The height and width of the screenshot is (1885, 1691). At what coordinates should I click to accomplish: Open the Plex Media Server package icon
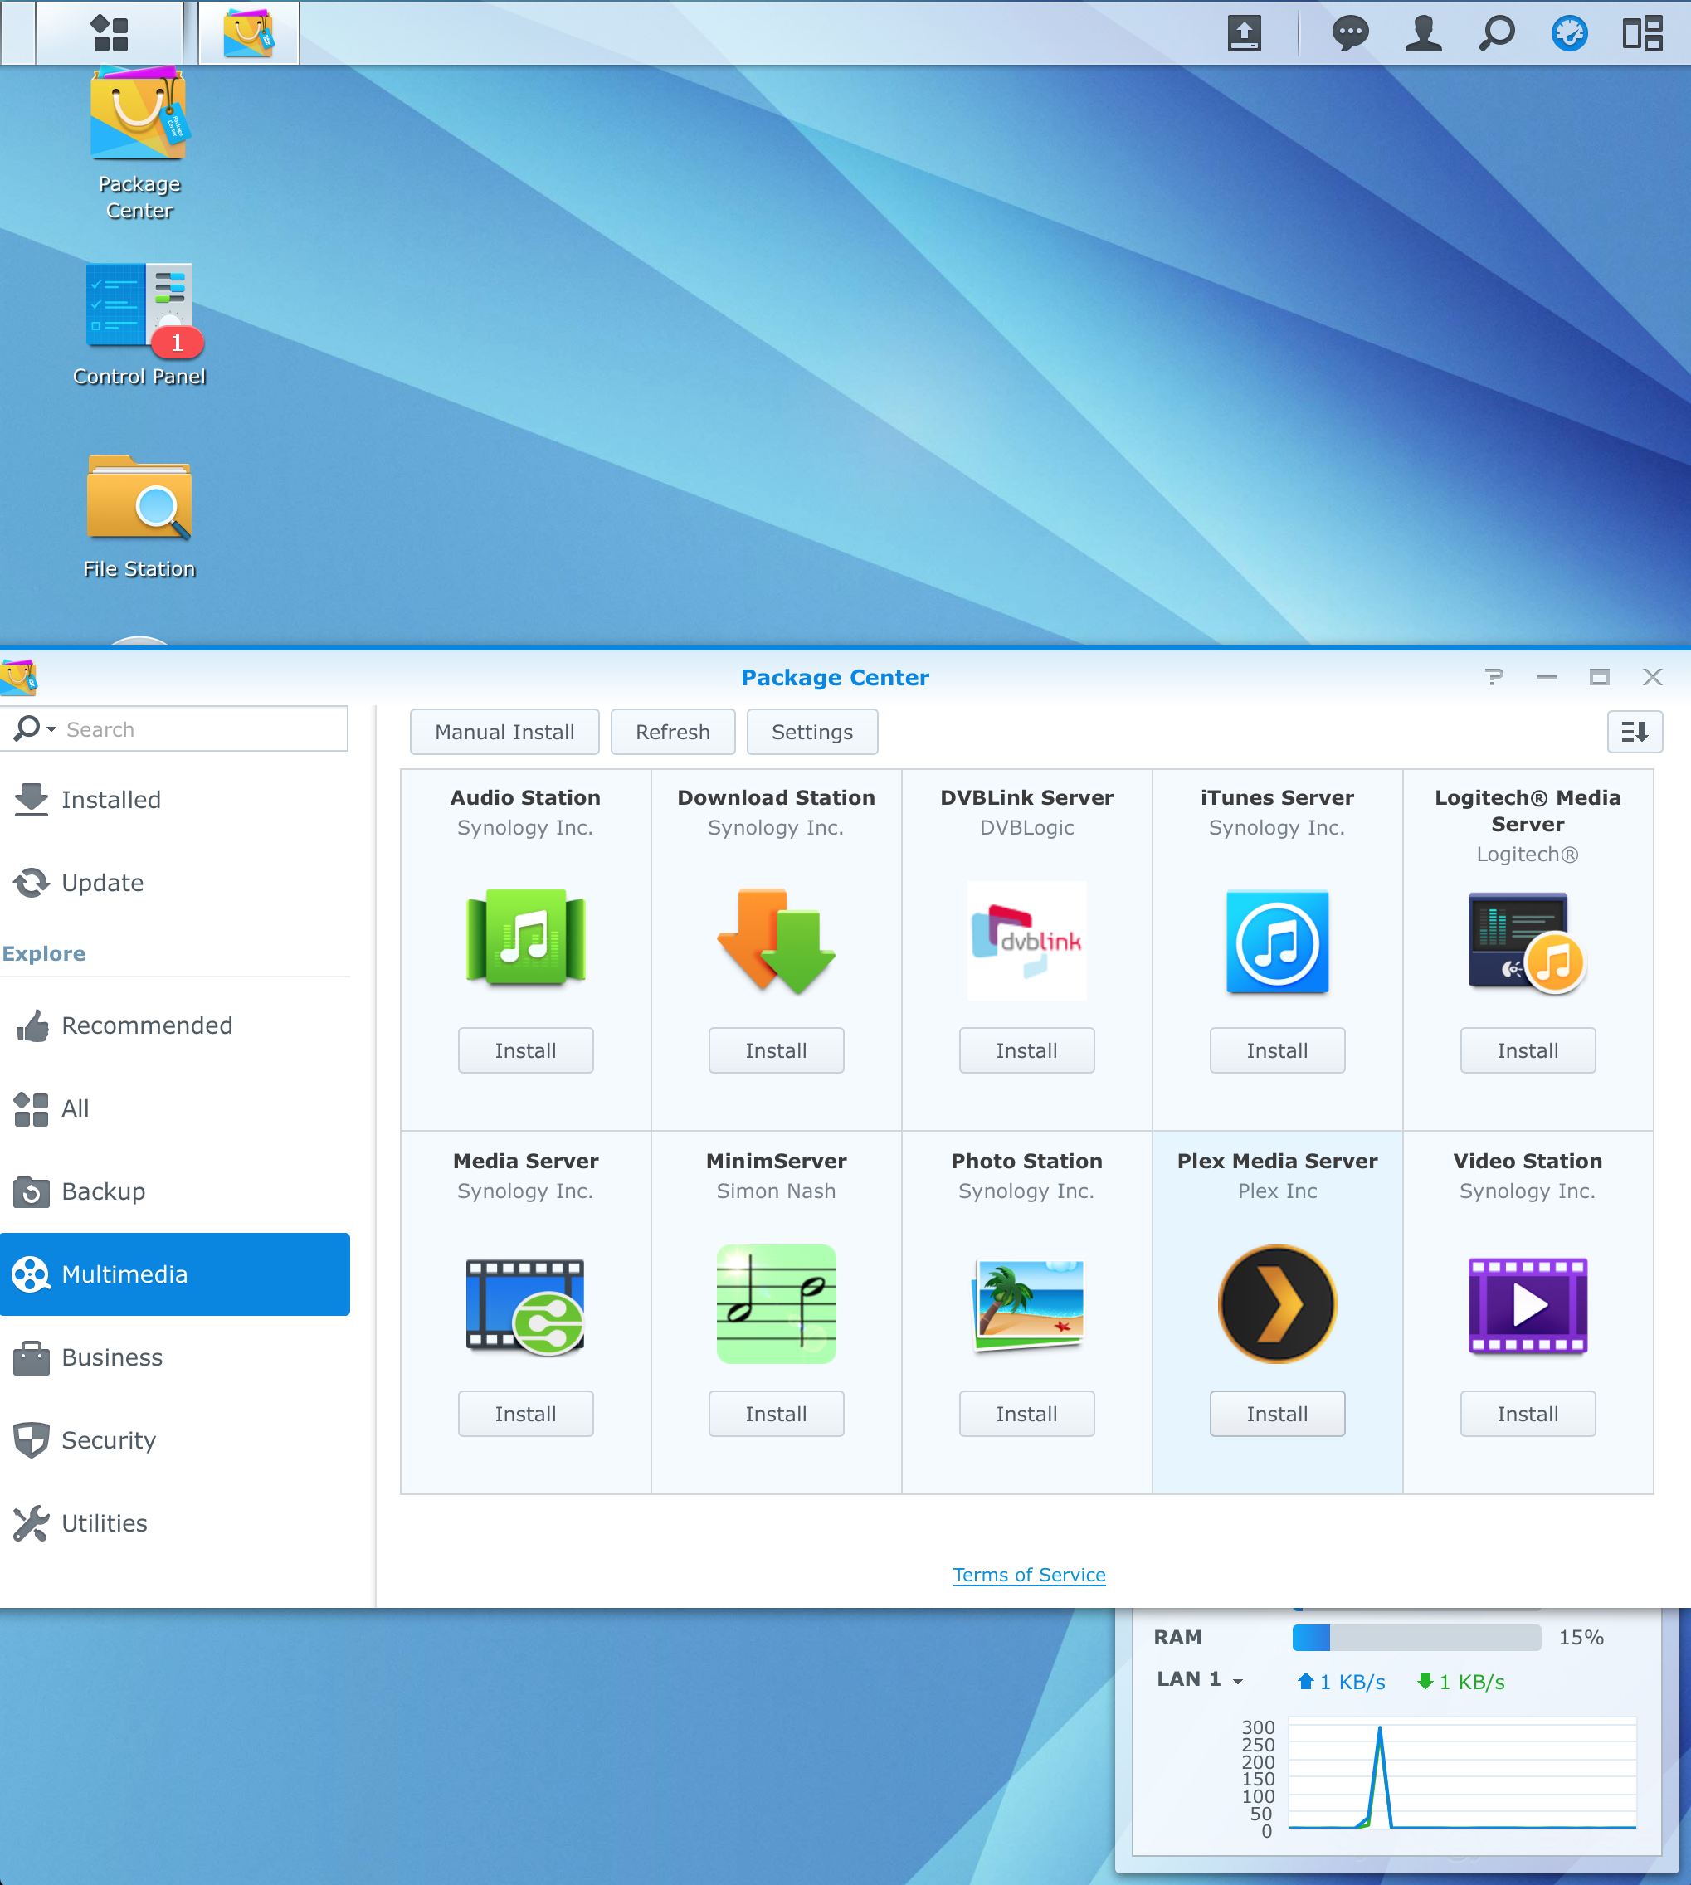tap(1277, 1303)
